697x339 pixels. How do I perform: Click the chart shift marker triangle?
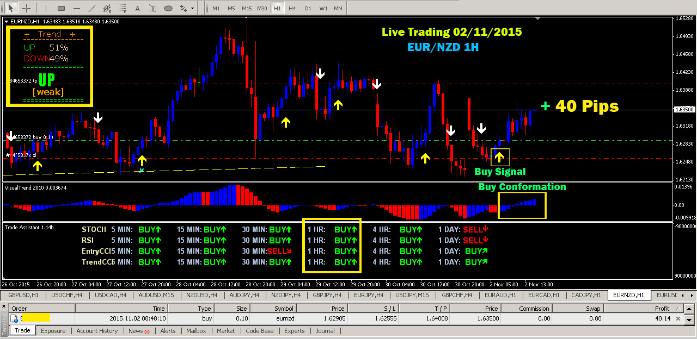coord(538,19)
